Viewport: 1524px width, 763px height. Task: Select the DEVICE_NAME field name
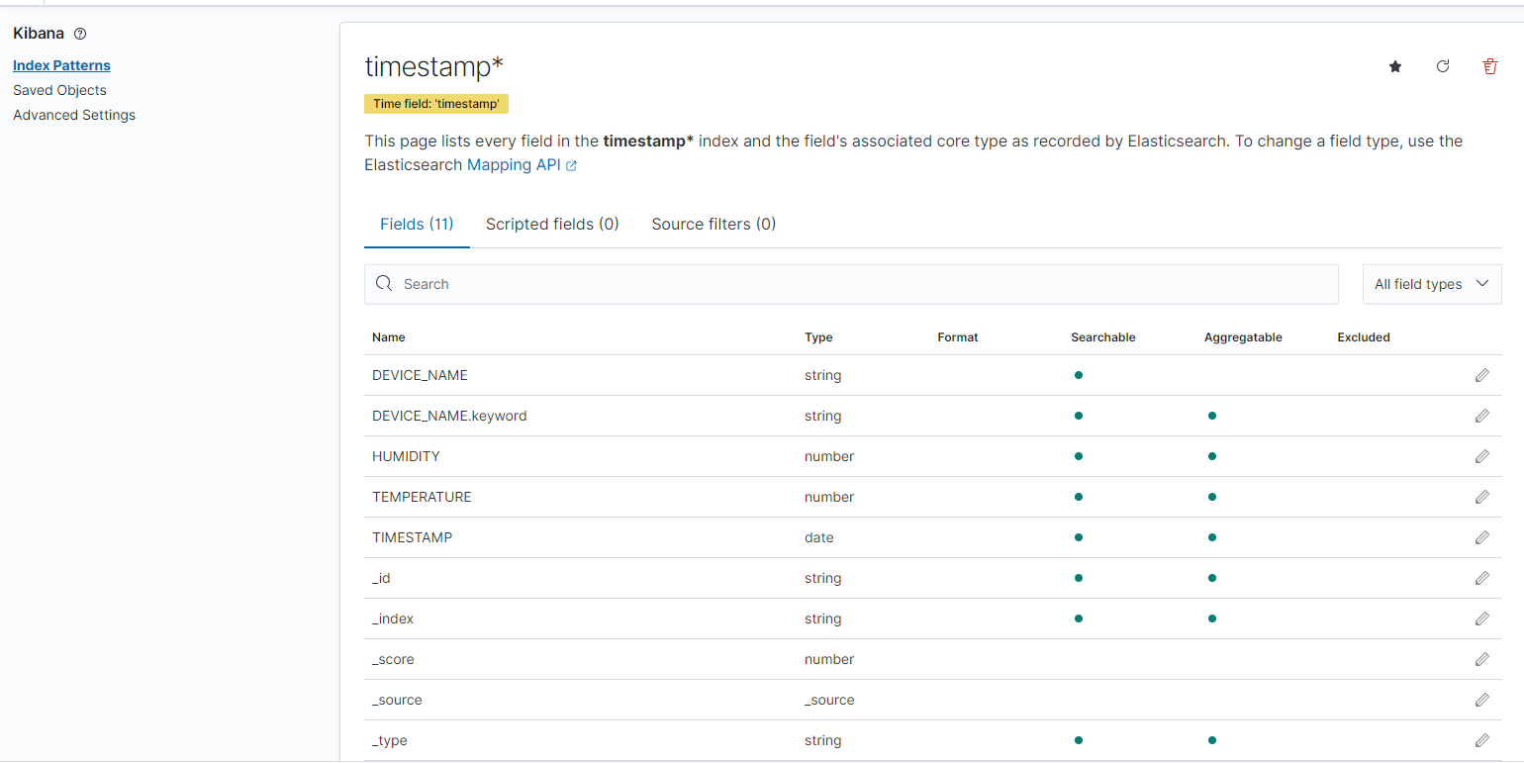click(x=420, y=375)
